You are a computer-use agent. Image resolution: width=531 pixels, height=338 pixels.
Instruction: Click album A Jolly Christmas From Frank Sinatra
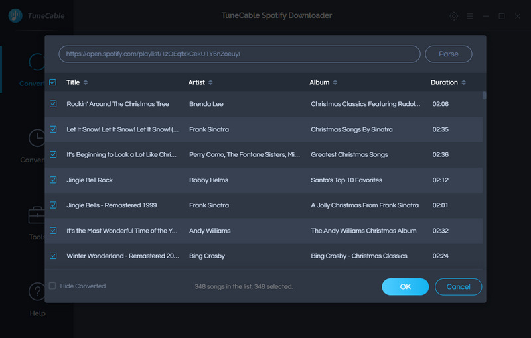point(364,205)
